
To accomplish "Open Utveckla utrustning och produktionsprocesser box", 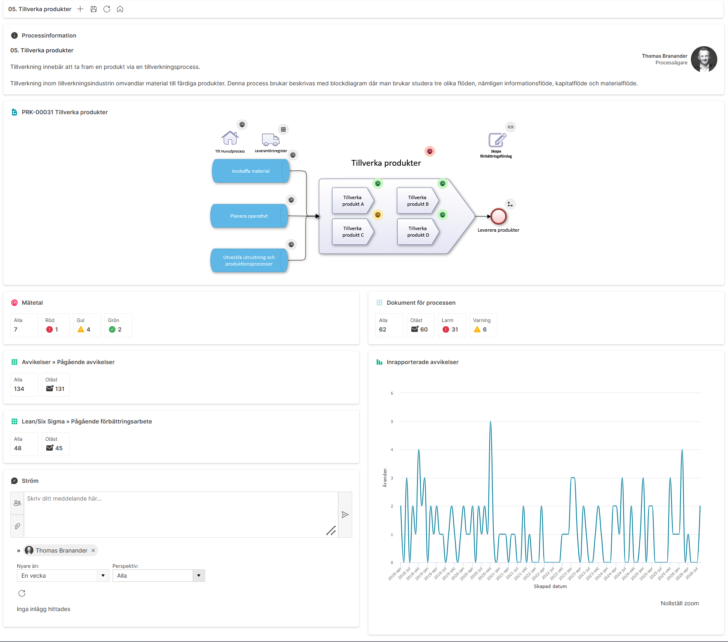I will point(249,261).
